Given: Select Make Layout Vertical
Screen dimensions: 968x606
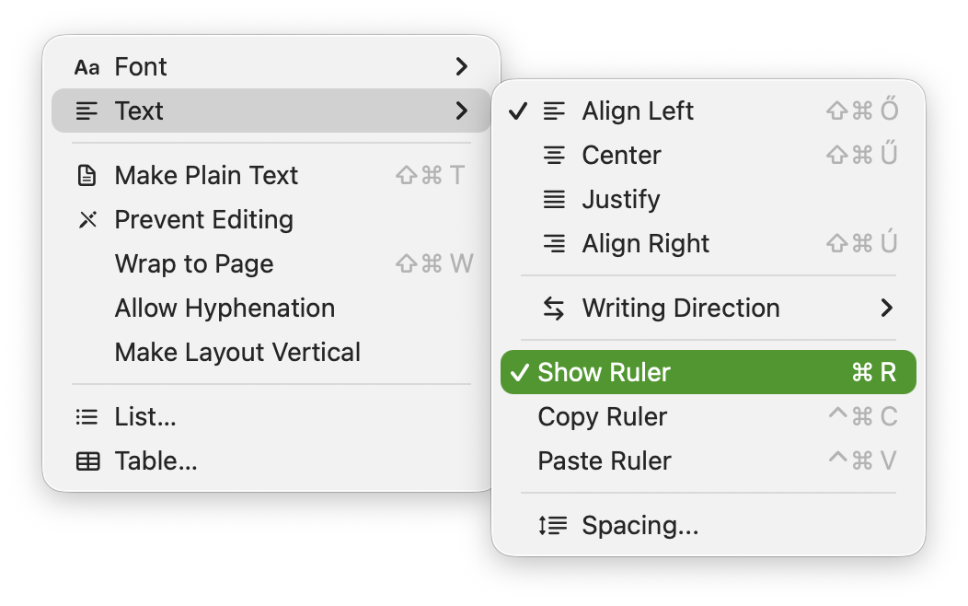Looking at the screenshot, I should pyautogui.click(x=237, y=353).
